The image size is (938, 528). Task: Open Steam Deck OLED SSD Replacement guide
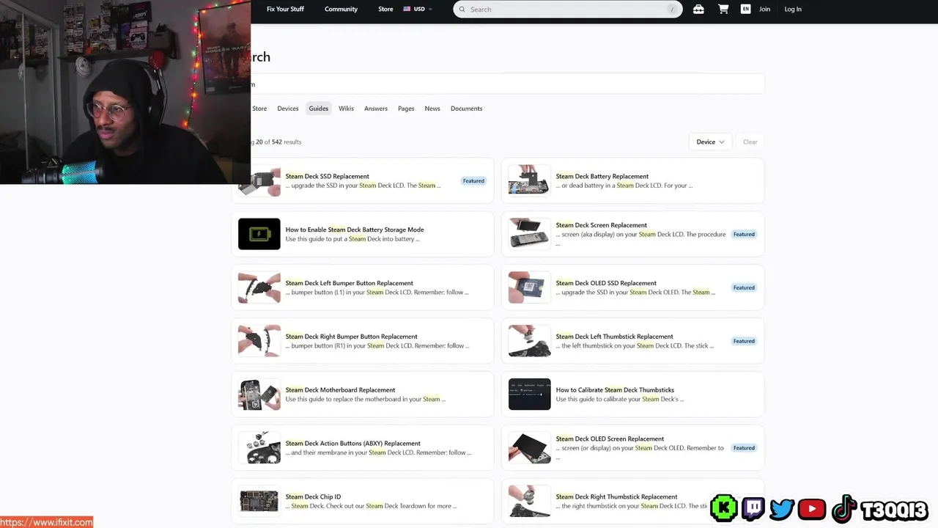tap(606, 283)
